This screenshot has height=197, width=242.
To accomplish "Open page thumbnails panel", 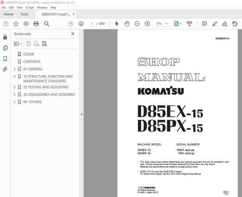I will click(x=5, y=48).
